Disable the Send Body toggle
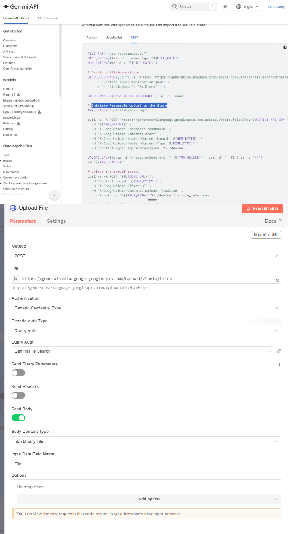Image resolution: width=288 pixels, height=534 pixels. (18, 417)
